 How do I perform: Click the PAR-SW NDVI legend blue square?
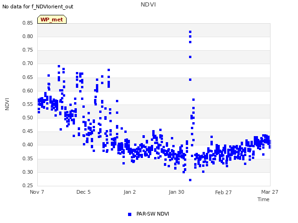[x=129, y=214]
